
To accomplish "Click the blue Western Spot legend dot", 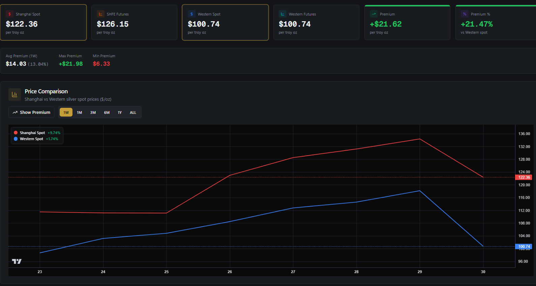I will 16,139.
